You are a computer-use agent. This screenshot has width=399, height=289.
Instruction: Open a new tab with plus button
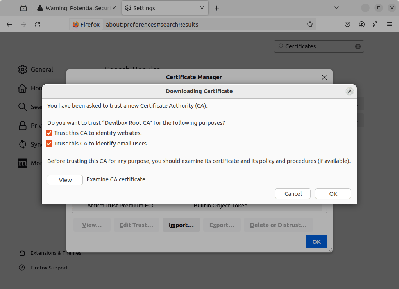(x=217, y=8)
